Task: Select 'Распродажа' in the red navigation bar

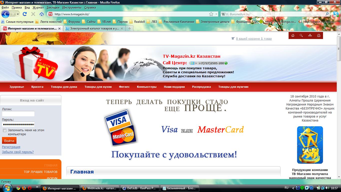Action: click(x=201, y=87)
